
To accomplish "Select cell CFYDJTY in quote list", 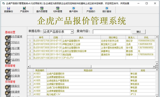I will pyautogui.click(x=81, y=58).
